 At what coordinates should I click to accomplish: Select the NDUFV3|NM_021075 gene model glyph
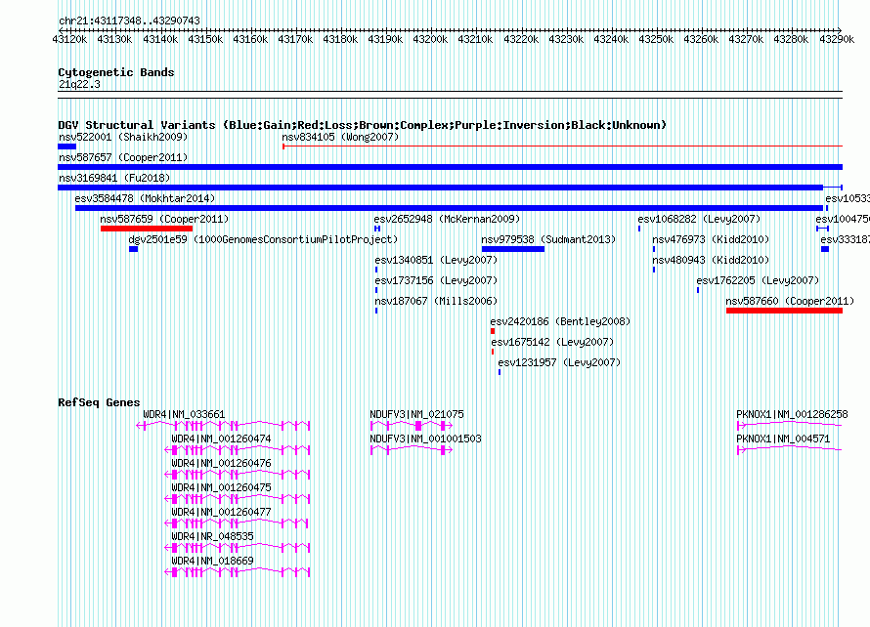pos(412,426)
